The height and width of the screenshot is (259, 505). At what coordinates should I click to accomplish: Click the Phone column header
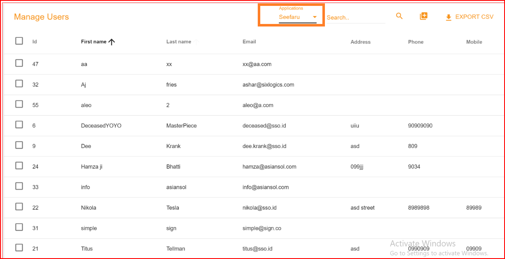416,42
